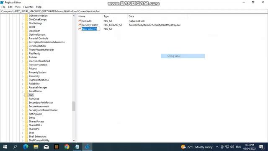
Task: Open the View menu
Action: [x=18, y=7]
